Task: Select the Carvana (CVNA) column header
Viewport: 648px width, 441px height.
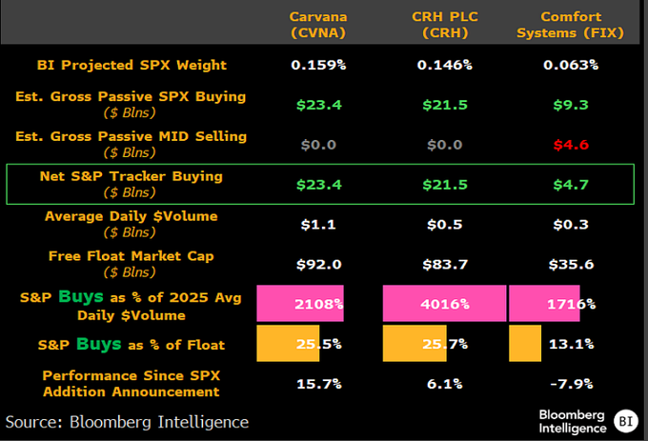Action: [x=316, y=25]
